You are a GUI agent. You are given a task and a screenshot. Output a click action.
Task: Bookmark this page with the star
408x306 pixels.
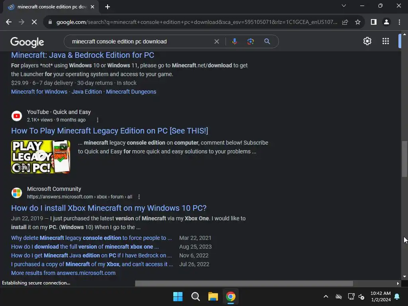[x=358, y=22]
